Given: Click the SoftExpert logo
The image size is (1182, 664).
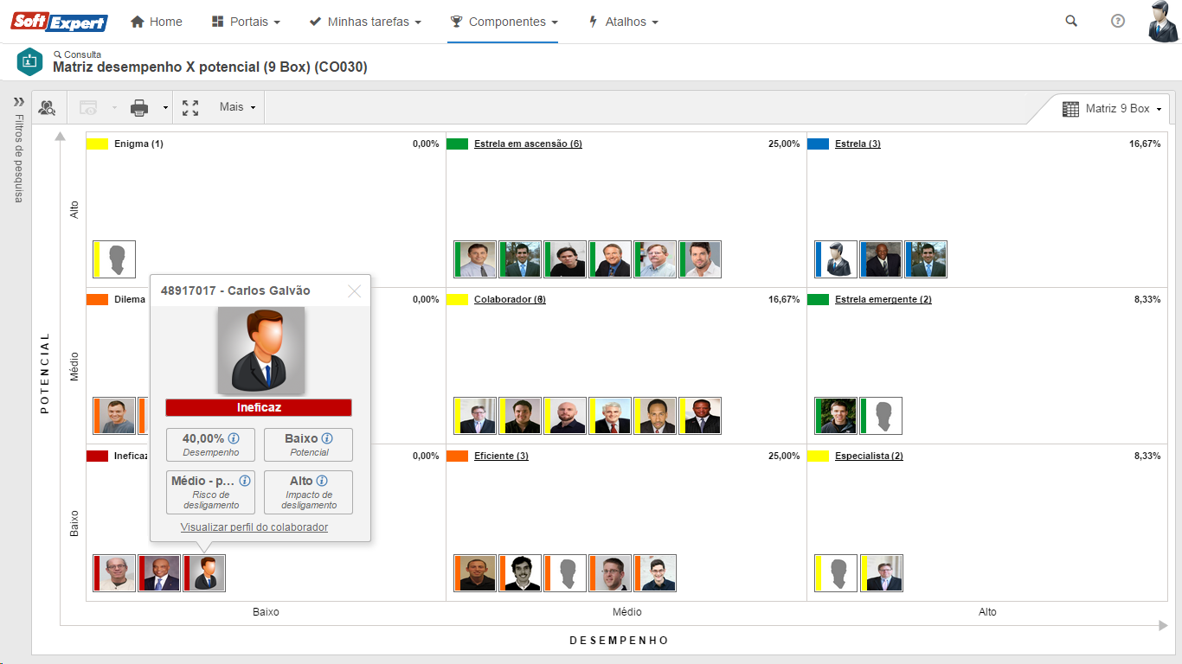Looking at the screenshot, I should coord(59,22).
